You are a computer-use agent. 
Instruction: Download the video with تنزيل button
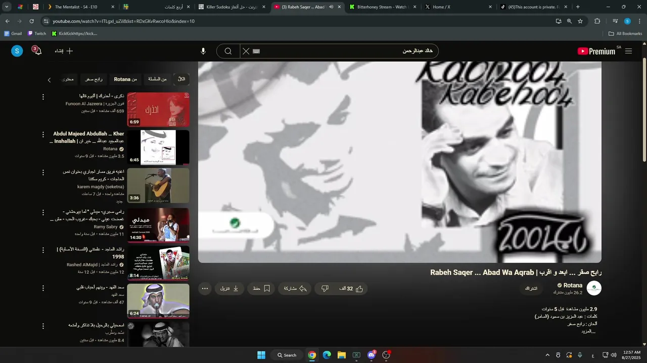[229, 288]
